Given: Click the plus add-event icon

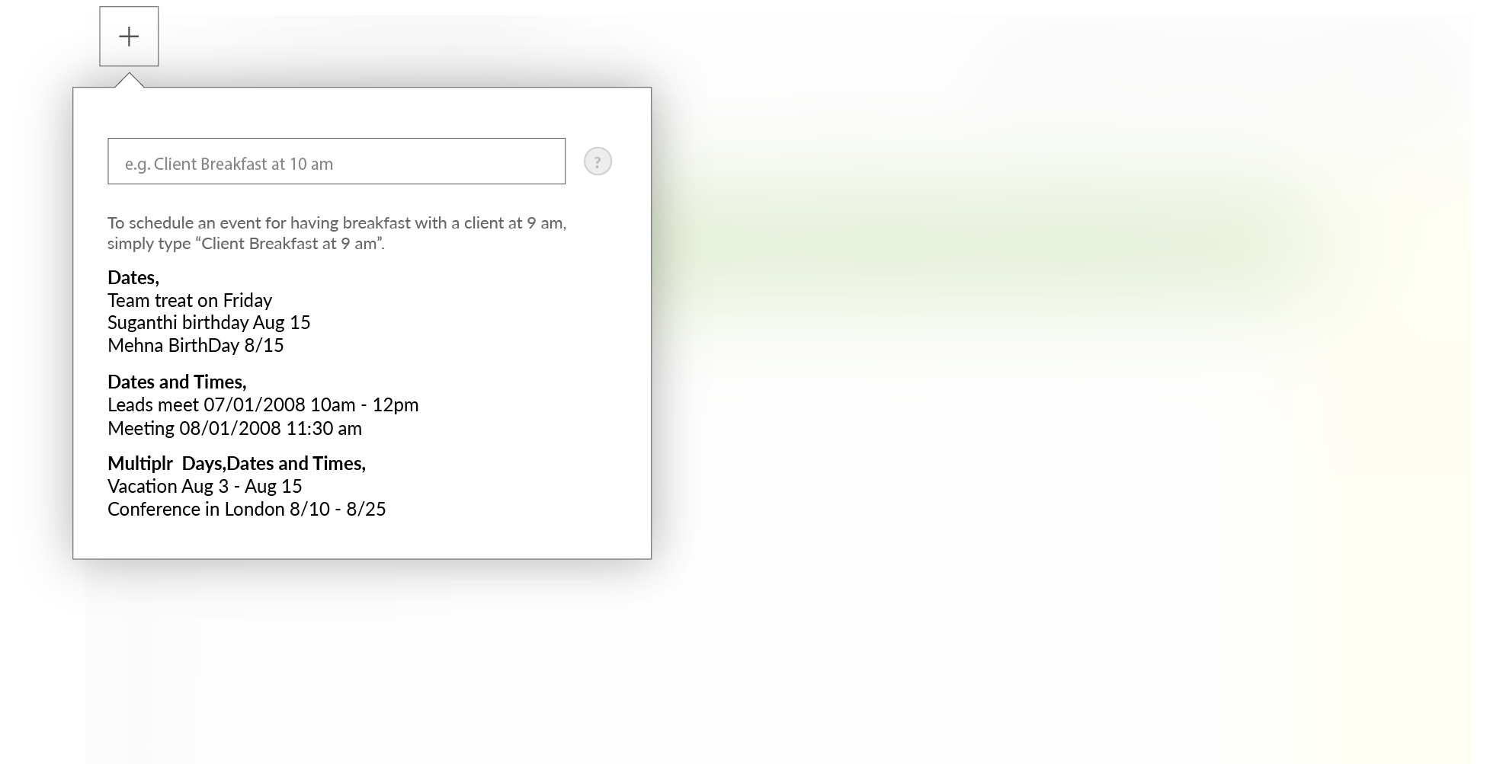Looking at the screenshot, I should (129, 37).
